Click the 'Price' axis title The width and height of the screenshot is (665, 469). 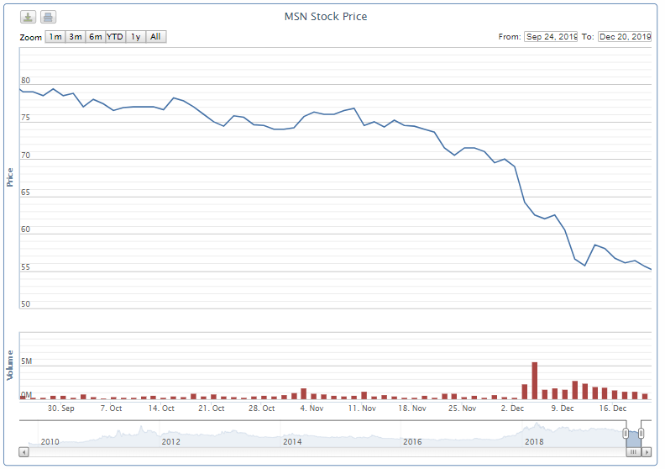tap(10, 177)
